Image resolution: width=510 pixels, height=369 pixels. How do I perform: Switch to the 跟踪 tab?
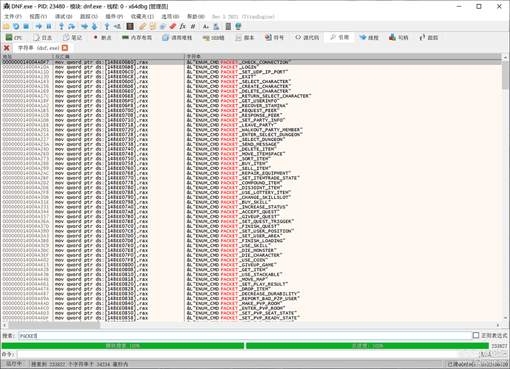tap(429, 38)
